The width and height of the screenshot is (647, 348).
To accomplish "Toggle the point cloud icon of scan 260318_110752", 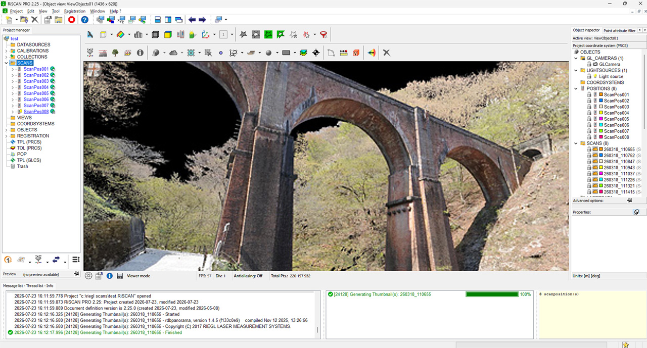I will [595, 156].
